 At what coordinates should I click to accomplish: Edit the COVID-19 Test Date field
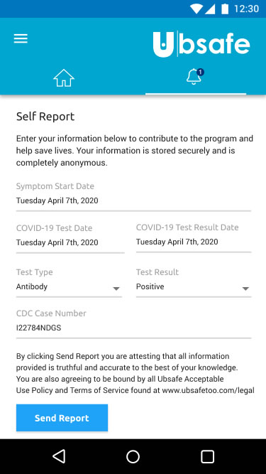click(70, 242)
